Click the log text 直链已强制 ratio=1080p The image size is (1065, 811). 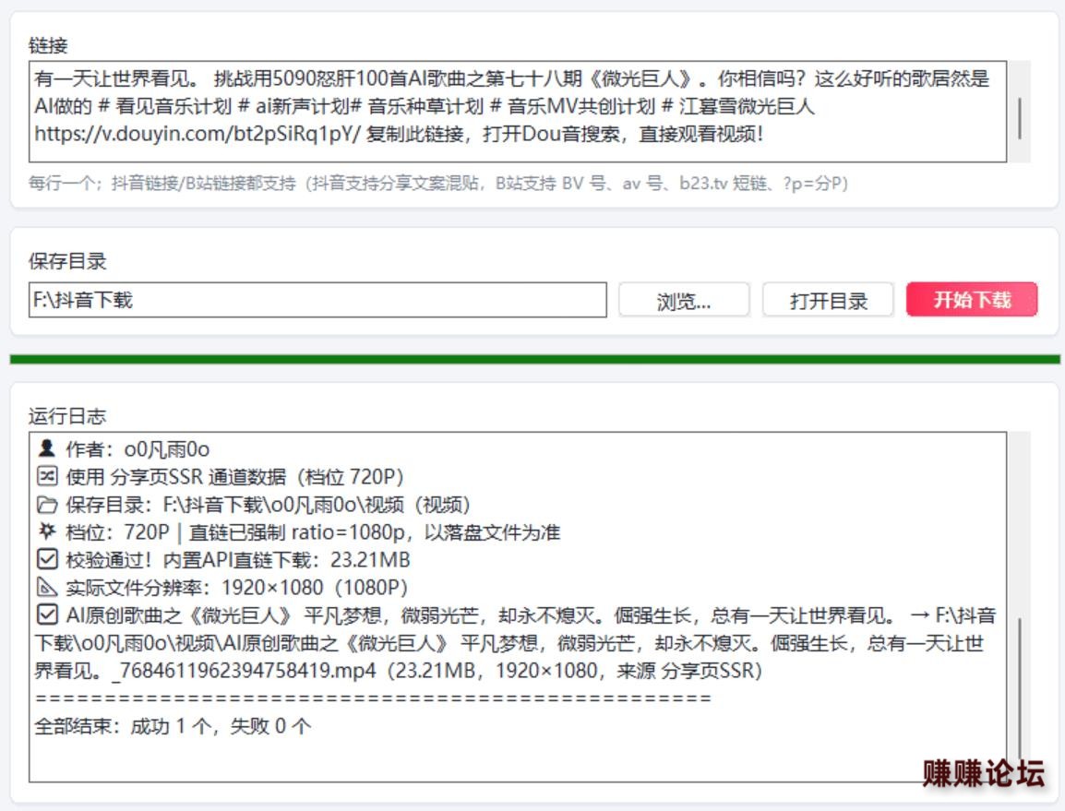297,531
